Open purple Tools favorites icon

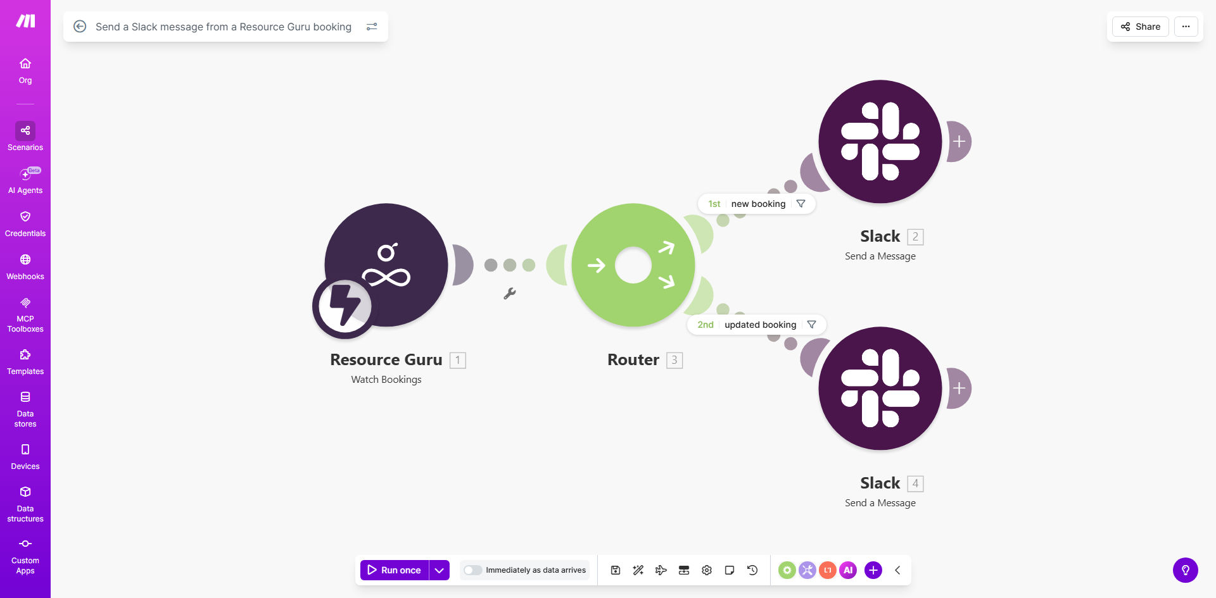[807, 570]
